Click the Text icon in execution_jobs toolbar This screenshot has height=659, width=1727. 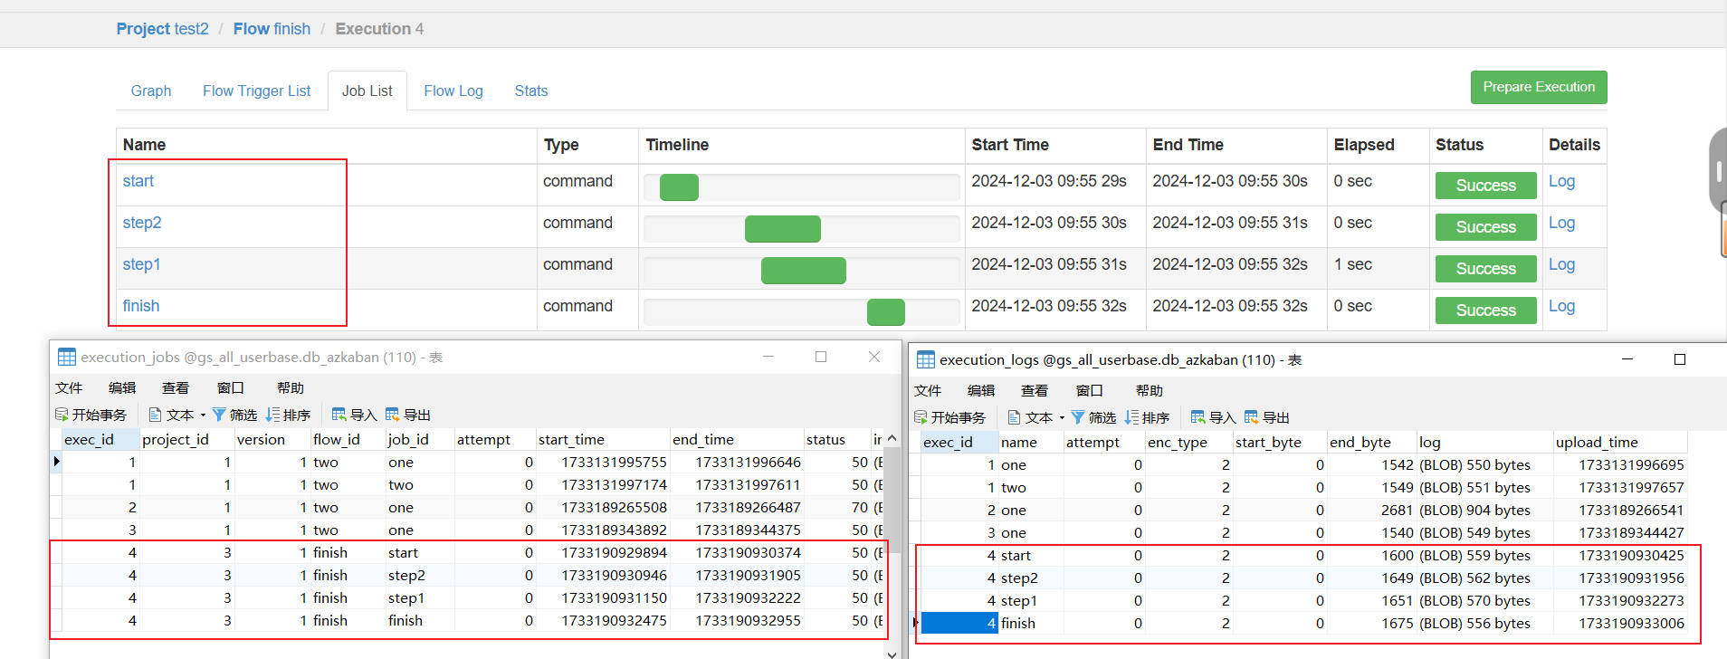(x=155, y=415)
